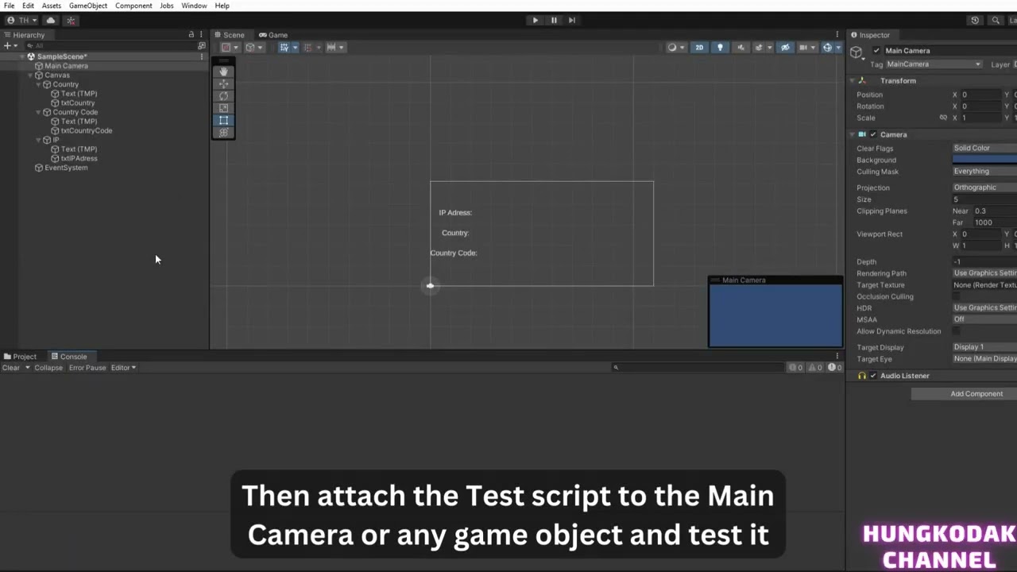Select the Scale tool in Scene toolbar
Viewport: 1017px width, 572px height.
click(223, 108)
